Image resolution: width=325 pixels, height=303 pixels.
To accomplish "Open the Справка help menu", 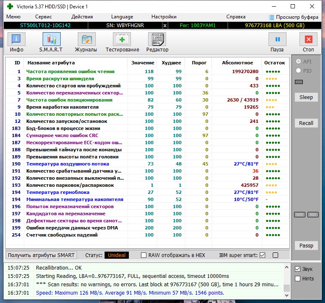I will pyautogui.click(x=235, y=17).
